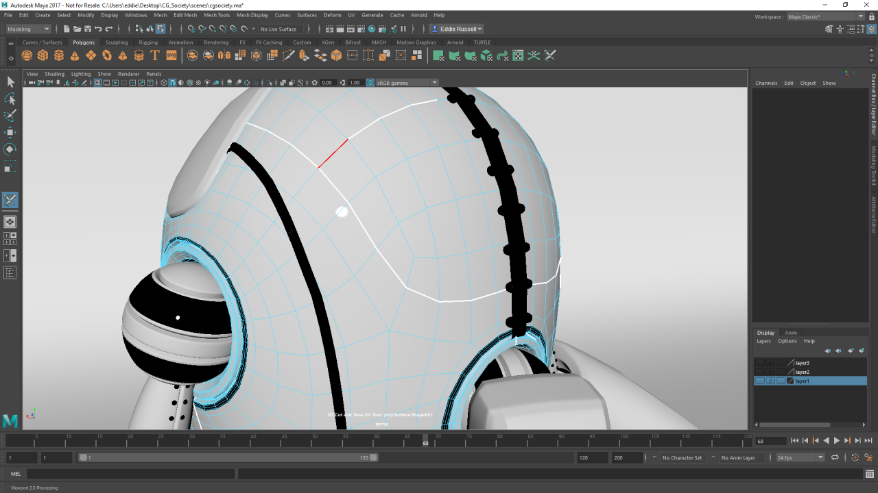Switch to the Sculpting shelf tab
This screenshot has width=878, height=493.
pyautogui.click(x=117, y=42)
